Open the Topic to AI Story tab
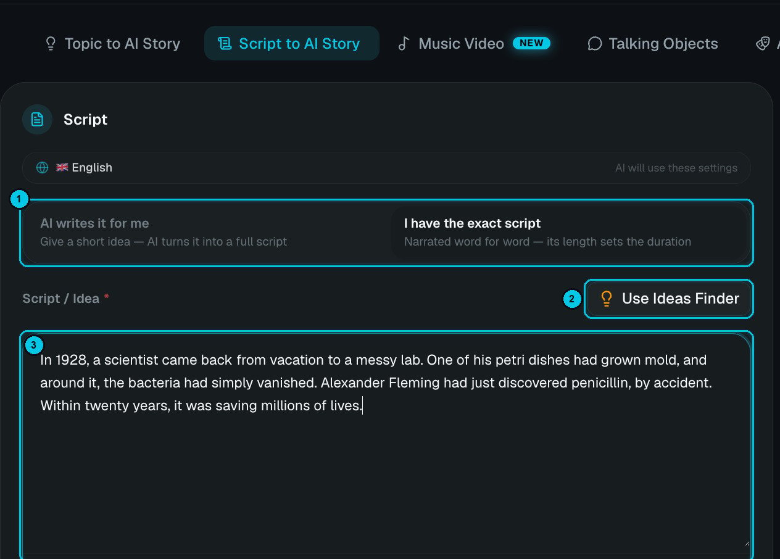 pos(112,44)
